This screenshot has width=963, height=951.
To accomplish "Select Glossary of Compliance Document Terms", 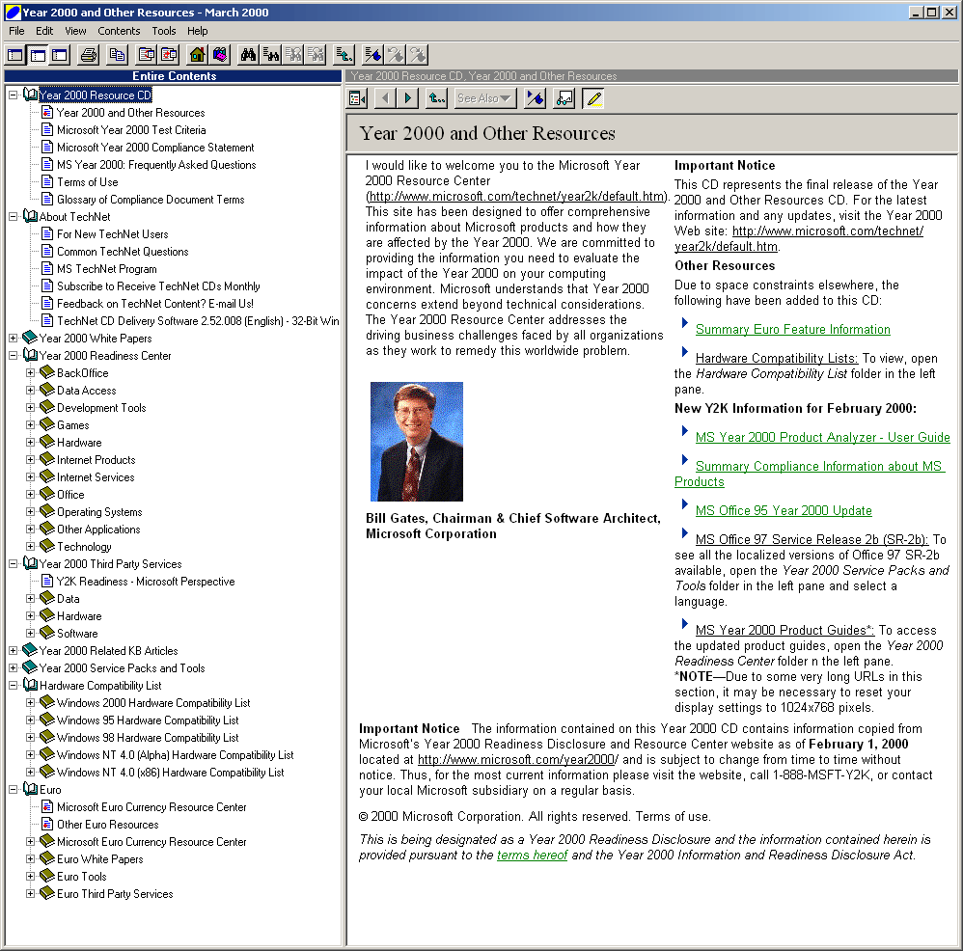I will click(x=151, y=200).
